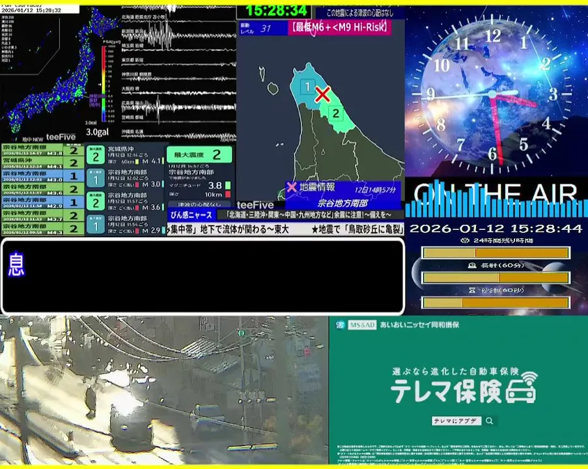The height and width of the screenshot is (469, 588).
Task: Click the icon beside 長針(60分)
Action: (x=472, y=265)
